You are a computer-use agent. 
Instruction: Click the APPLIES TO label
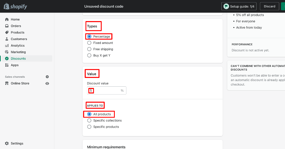[x=95, y=106]
